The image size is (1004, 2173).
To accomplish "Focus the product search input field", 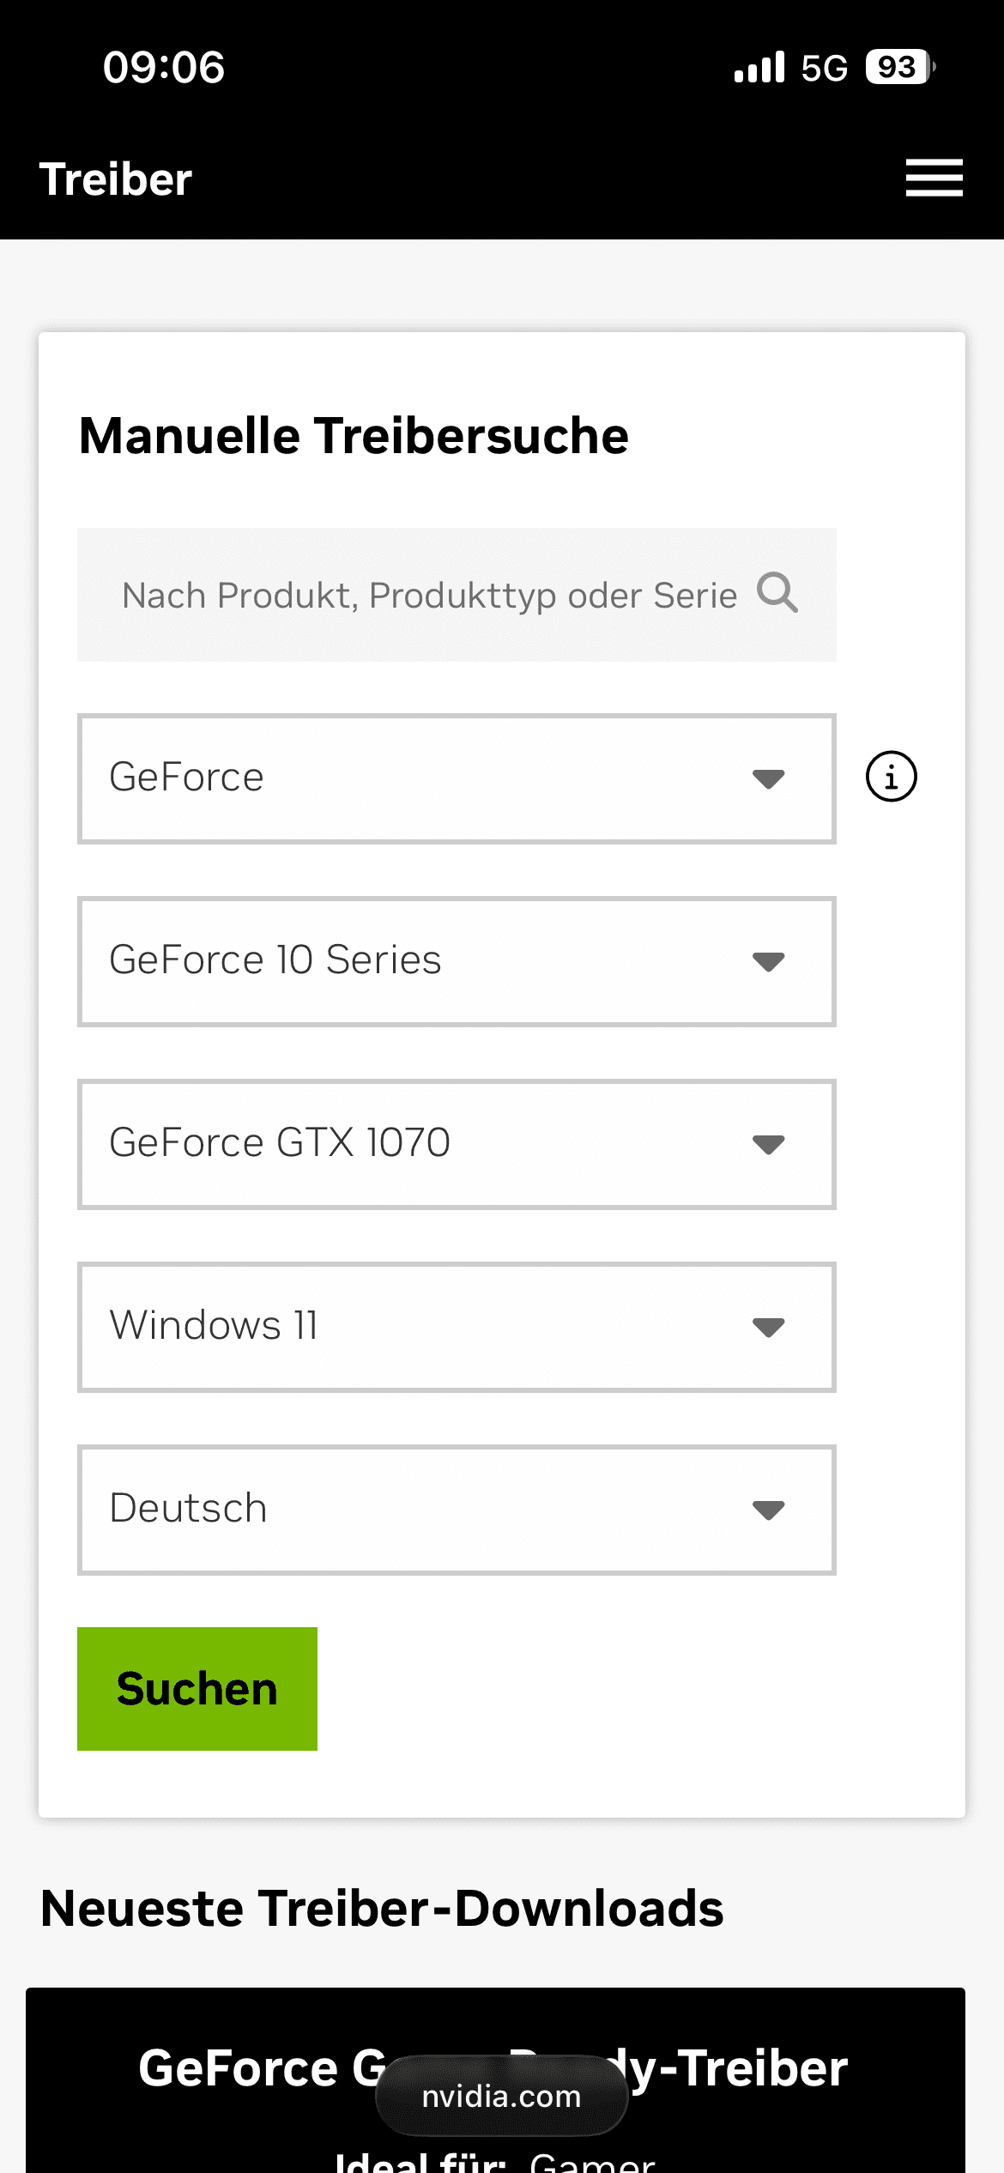I will [x=429, y=595].
